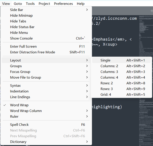Select Show Console entry
Image resolution: width=153 pixels, height=146 pixels.
point(21,38)
